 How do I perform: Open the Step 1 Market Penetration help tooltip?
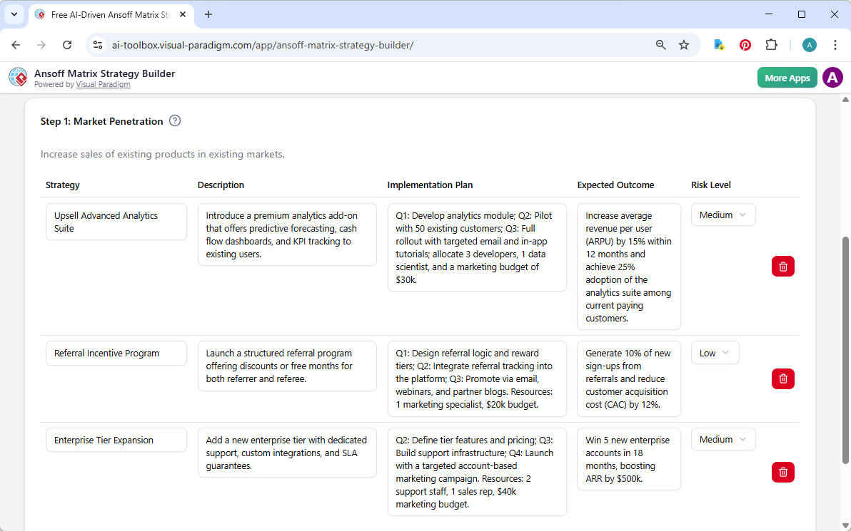(175, 120)
